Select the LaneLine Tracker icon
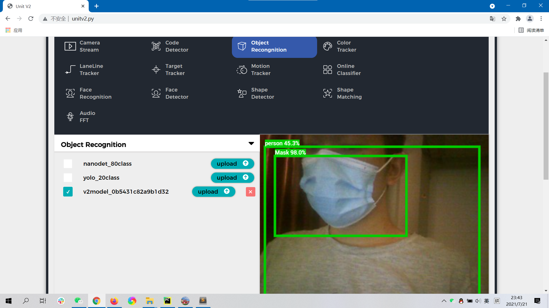549x308 pixels. (69, 70)
